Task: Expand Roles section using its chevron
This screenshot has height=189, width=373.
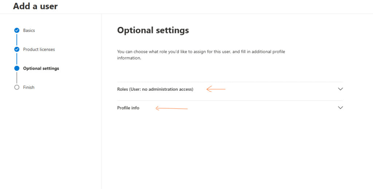Action: point(341,89)
